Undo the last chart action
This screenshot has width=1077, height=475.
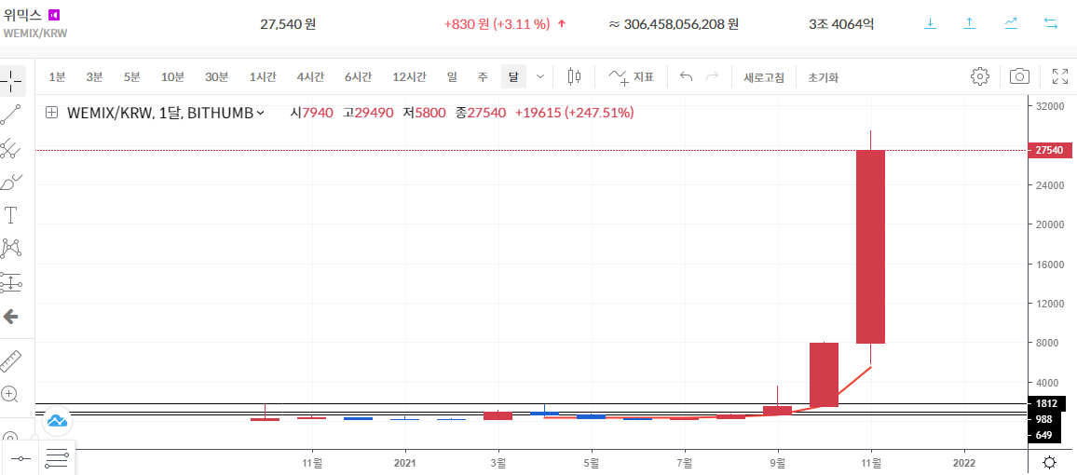pyautogui.click(x=686, y=77)
